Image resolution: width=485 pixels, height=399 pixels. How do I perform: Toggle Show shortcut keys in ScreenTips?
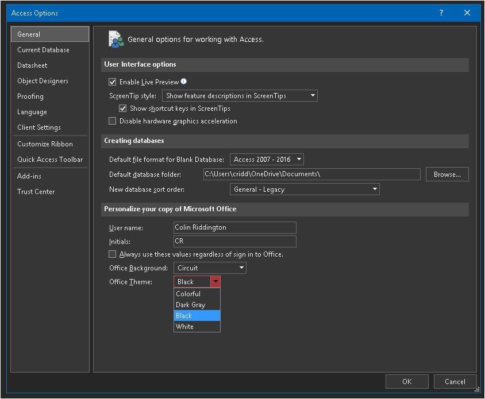point(123,109)
